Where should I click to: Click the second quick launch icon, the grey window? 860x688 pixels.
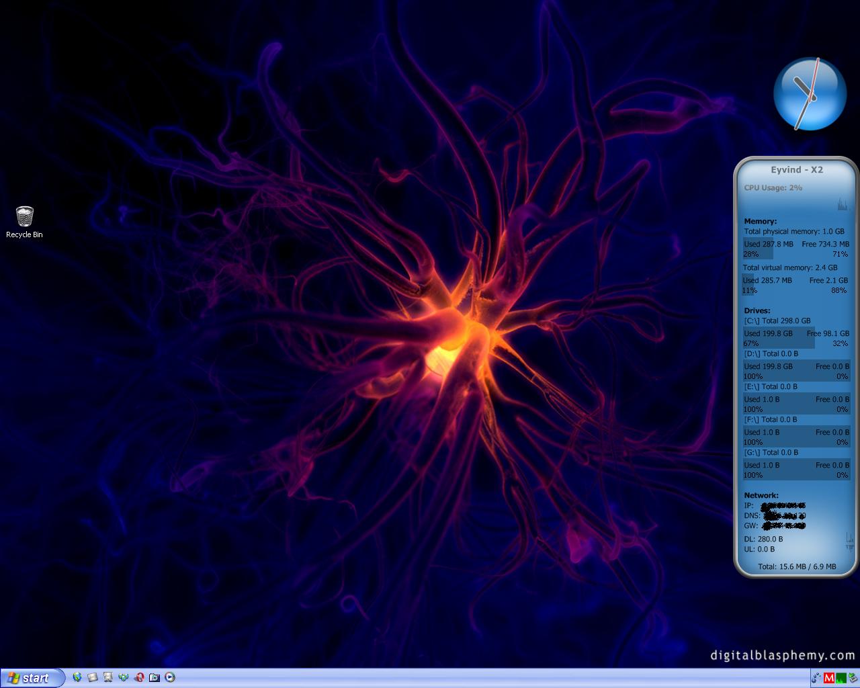pos(93,677)
